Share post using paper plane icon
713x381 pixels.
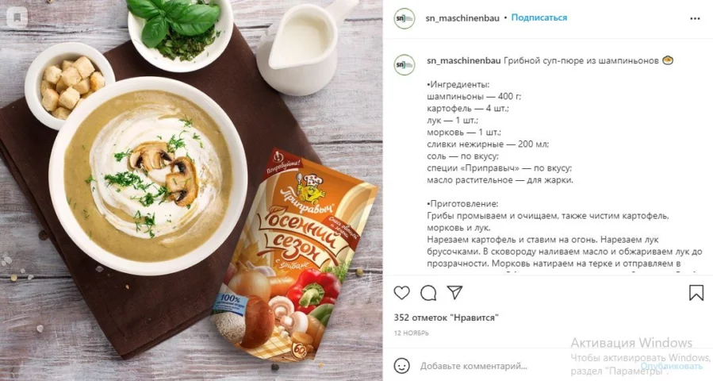[454, 293]
